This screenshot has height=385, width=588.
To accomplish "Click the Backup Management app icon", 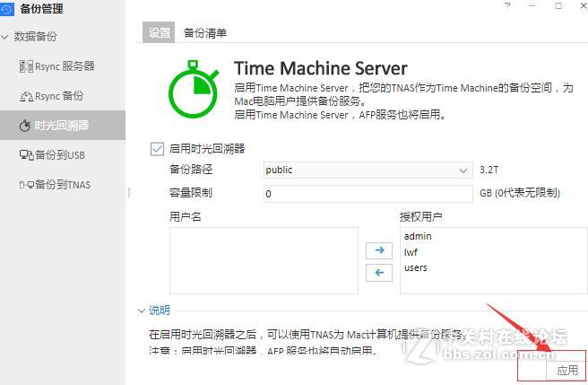I will 7,9.
